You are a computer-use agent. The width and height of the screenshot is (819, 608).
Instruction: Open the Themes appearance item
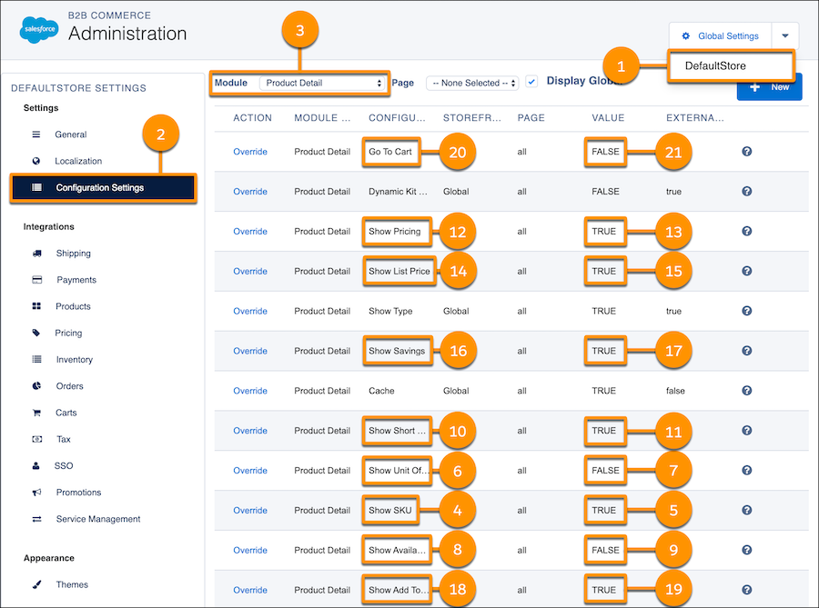[x=72, y=584]
